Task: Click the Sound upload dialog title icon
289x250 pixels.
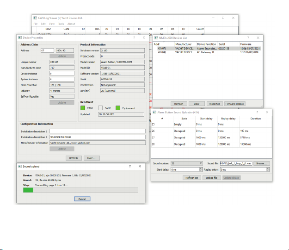Action: [20, 166]
